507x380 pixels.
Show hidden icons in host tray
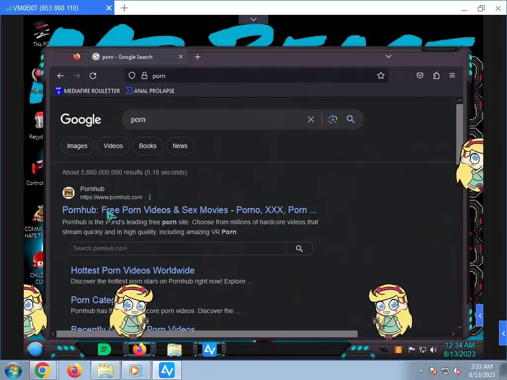tap(421, 371)
